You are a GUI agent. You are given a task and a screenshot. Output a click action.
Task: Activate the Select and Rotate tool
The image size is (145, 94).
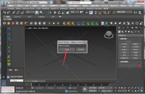[x=59, y=13]
